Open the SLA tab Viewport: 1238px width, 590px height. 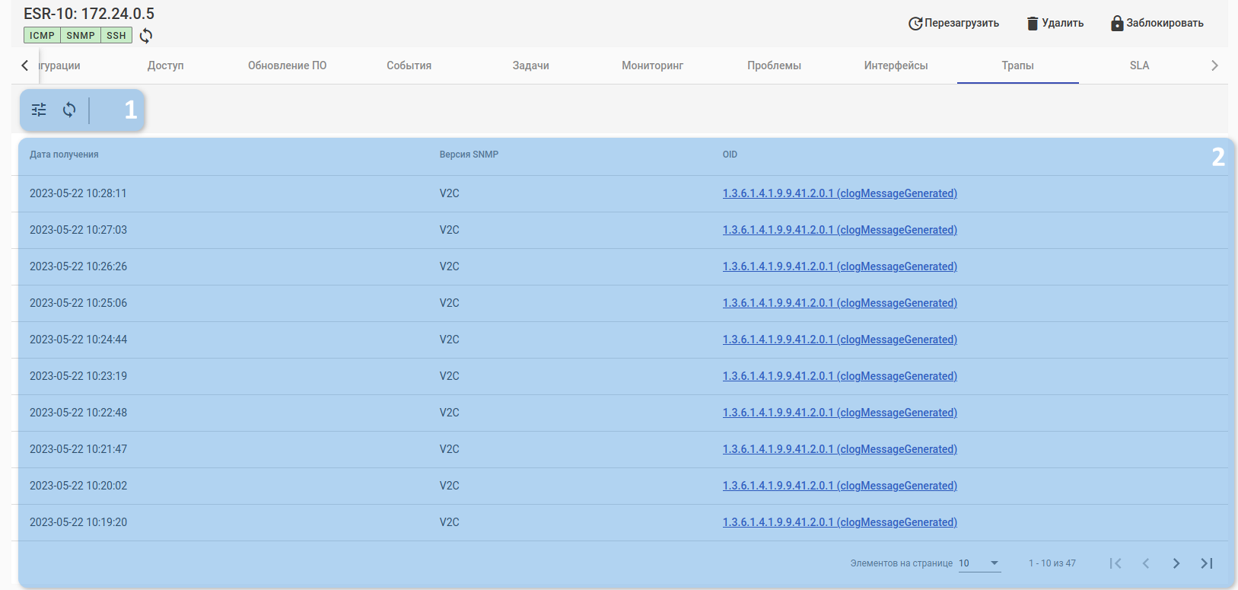click(x=1140, y=65)
